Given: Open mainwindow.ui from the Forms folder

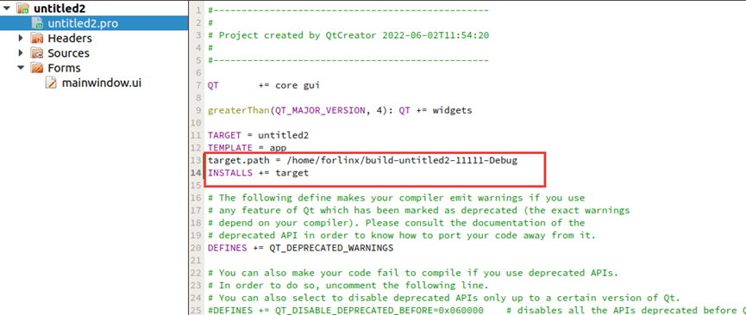Looking at the screenshot, I should tap(102, 83).
